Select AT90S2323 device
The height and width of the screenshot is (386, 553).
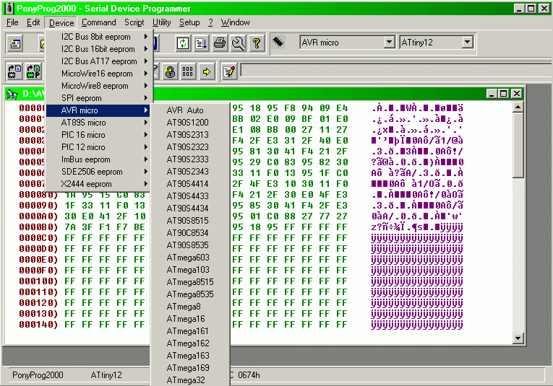click(190, 146)
